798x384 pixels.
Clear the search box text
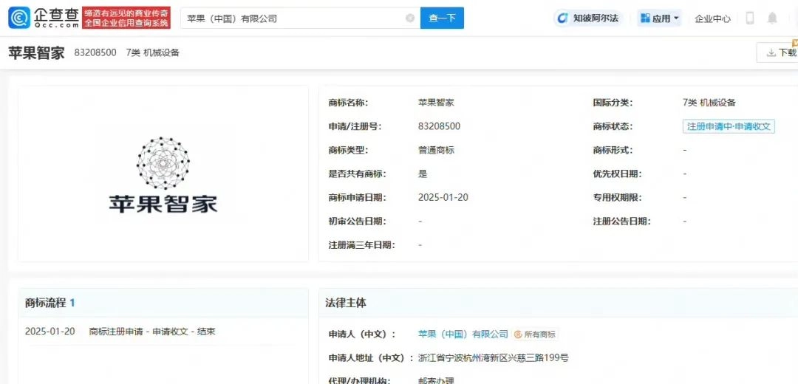pyautogui.click(x=409, y=18)
